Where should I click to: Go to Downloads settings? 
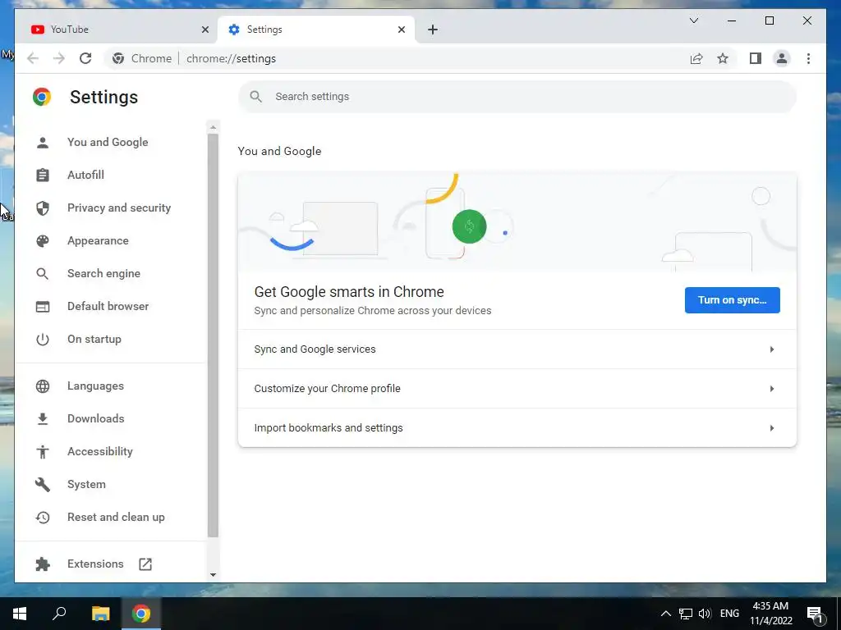(x=96, y=418)
